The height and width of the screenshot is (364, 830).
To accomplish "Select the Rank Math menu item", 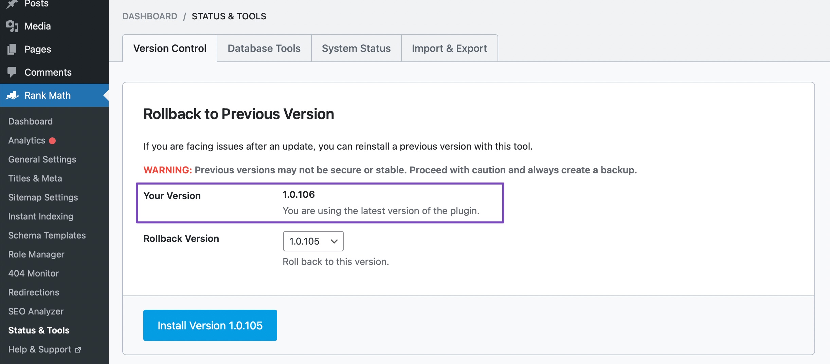I will point(54,95).
